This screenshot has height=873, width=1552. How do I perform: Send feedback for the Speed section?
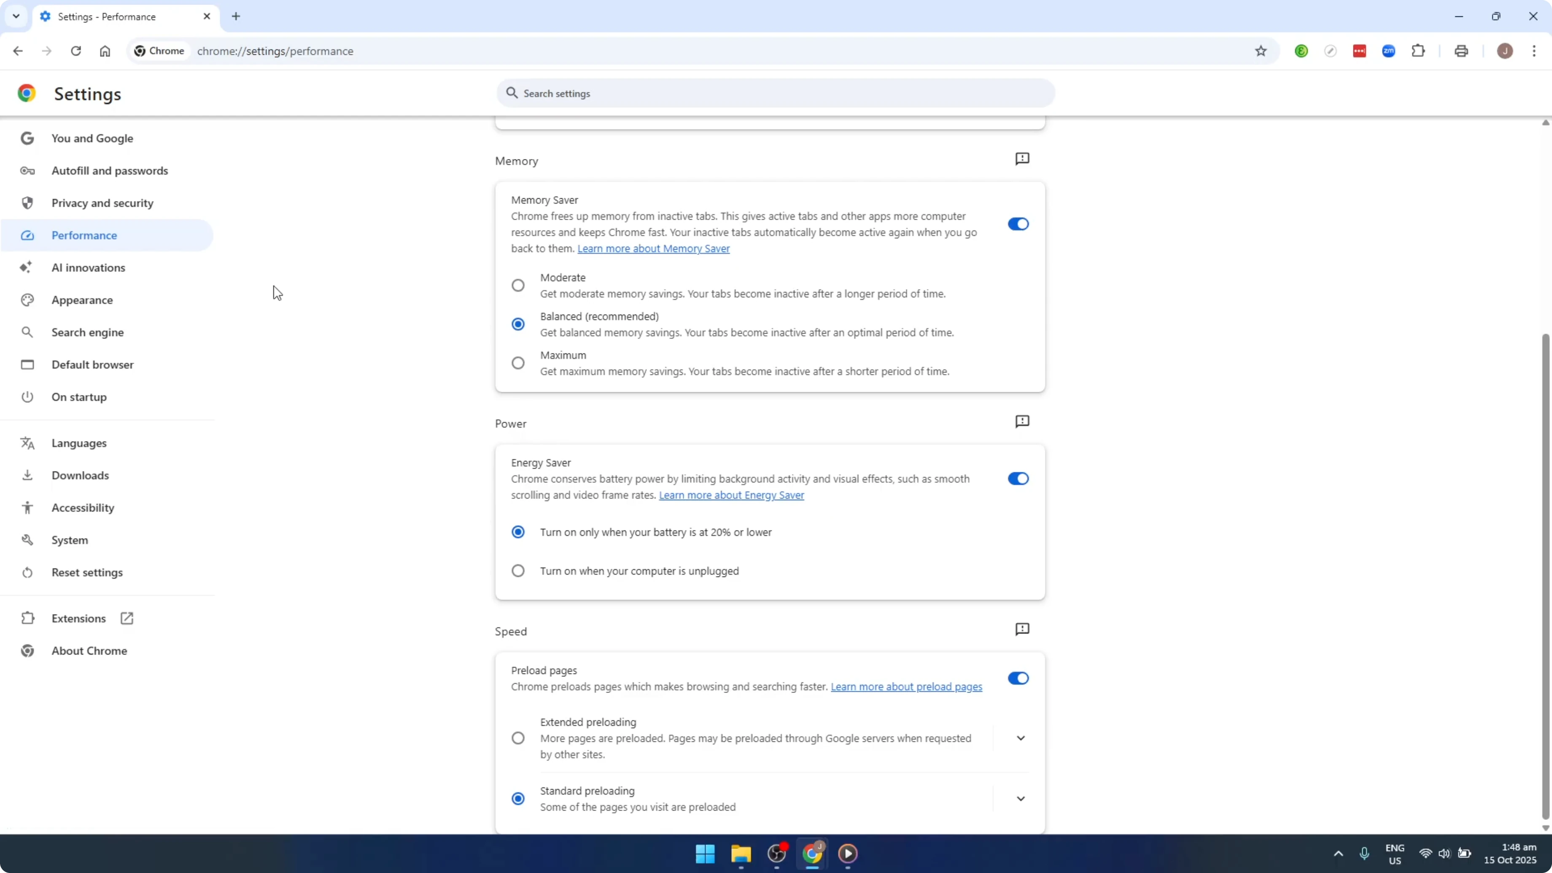[x=1022, y=630]
